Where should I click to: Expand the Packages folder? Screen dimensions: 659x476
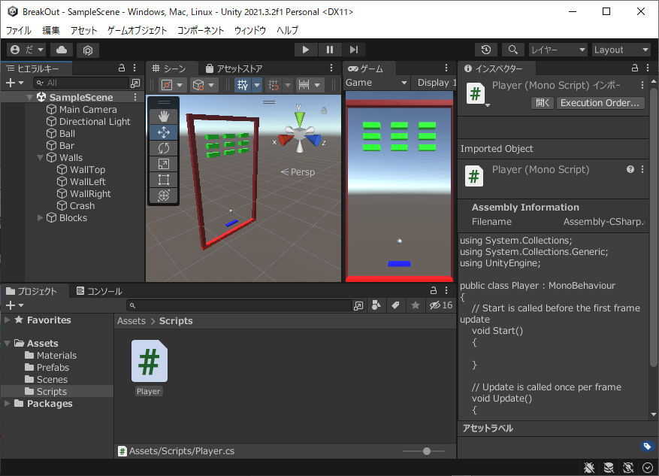pyautogui.click(x=8, y=404)
